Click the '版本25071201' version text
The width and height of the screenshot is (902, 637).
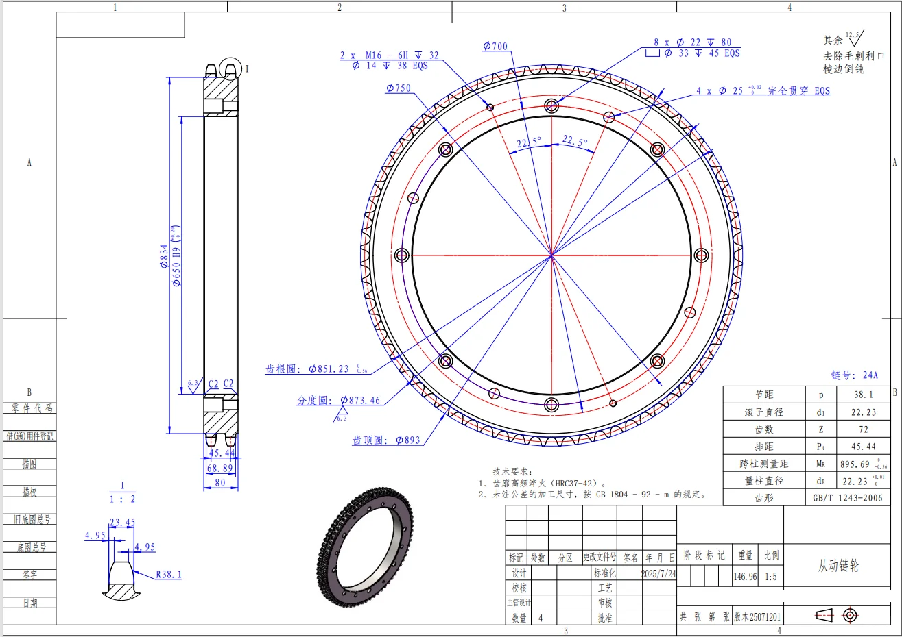[x=757, y=617]
